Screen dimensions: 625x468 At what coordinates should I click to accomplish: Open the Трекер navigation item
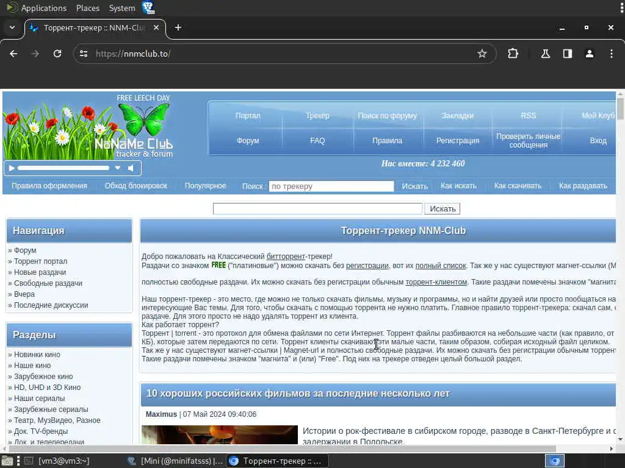coord(317,116)
